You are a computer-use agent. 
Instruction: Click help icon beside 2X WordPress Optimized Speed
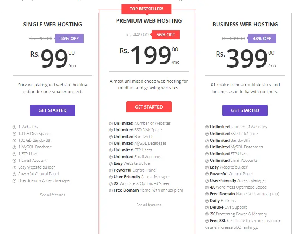pyautogui.click(x=111, y=184)
